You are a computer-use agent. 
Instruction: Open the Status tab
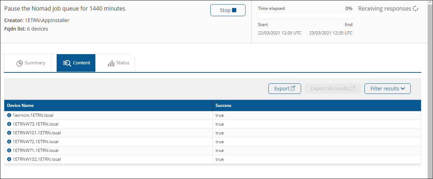119,63
